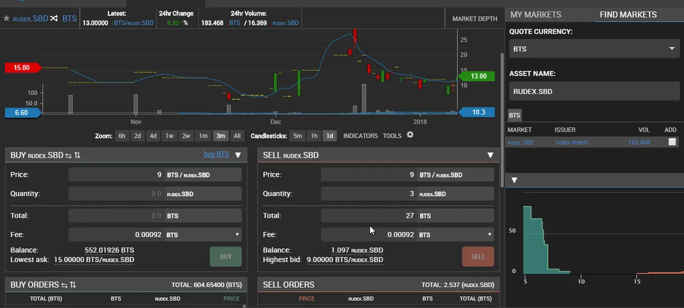Click the PRICE header in BUY ORDERS
The image size is (684, 308).
(231, 299)
